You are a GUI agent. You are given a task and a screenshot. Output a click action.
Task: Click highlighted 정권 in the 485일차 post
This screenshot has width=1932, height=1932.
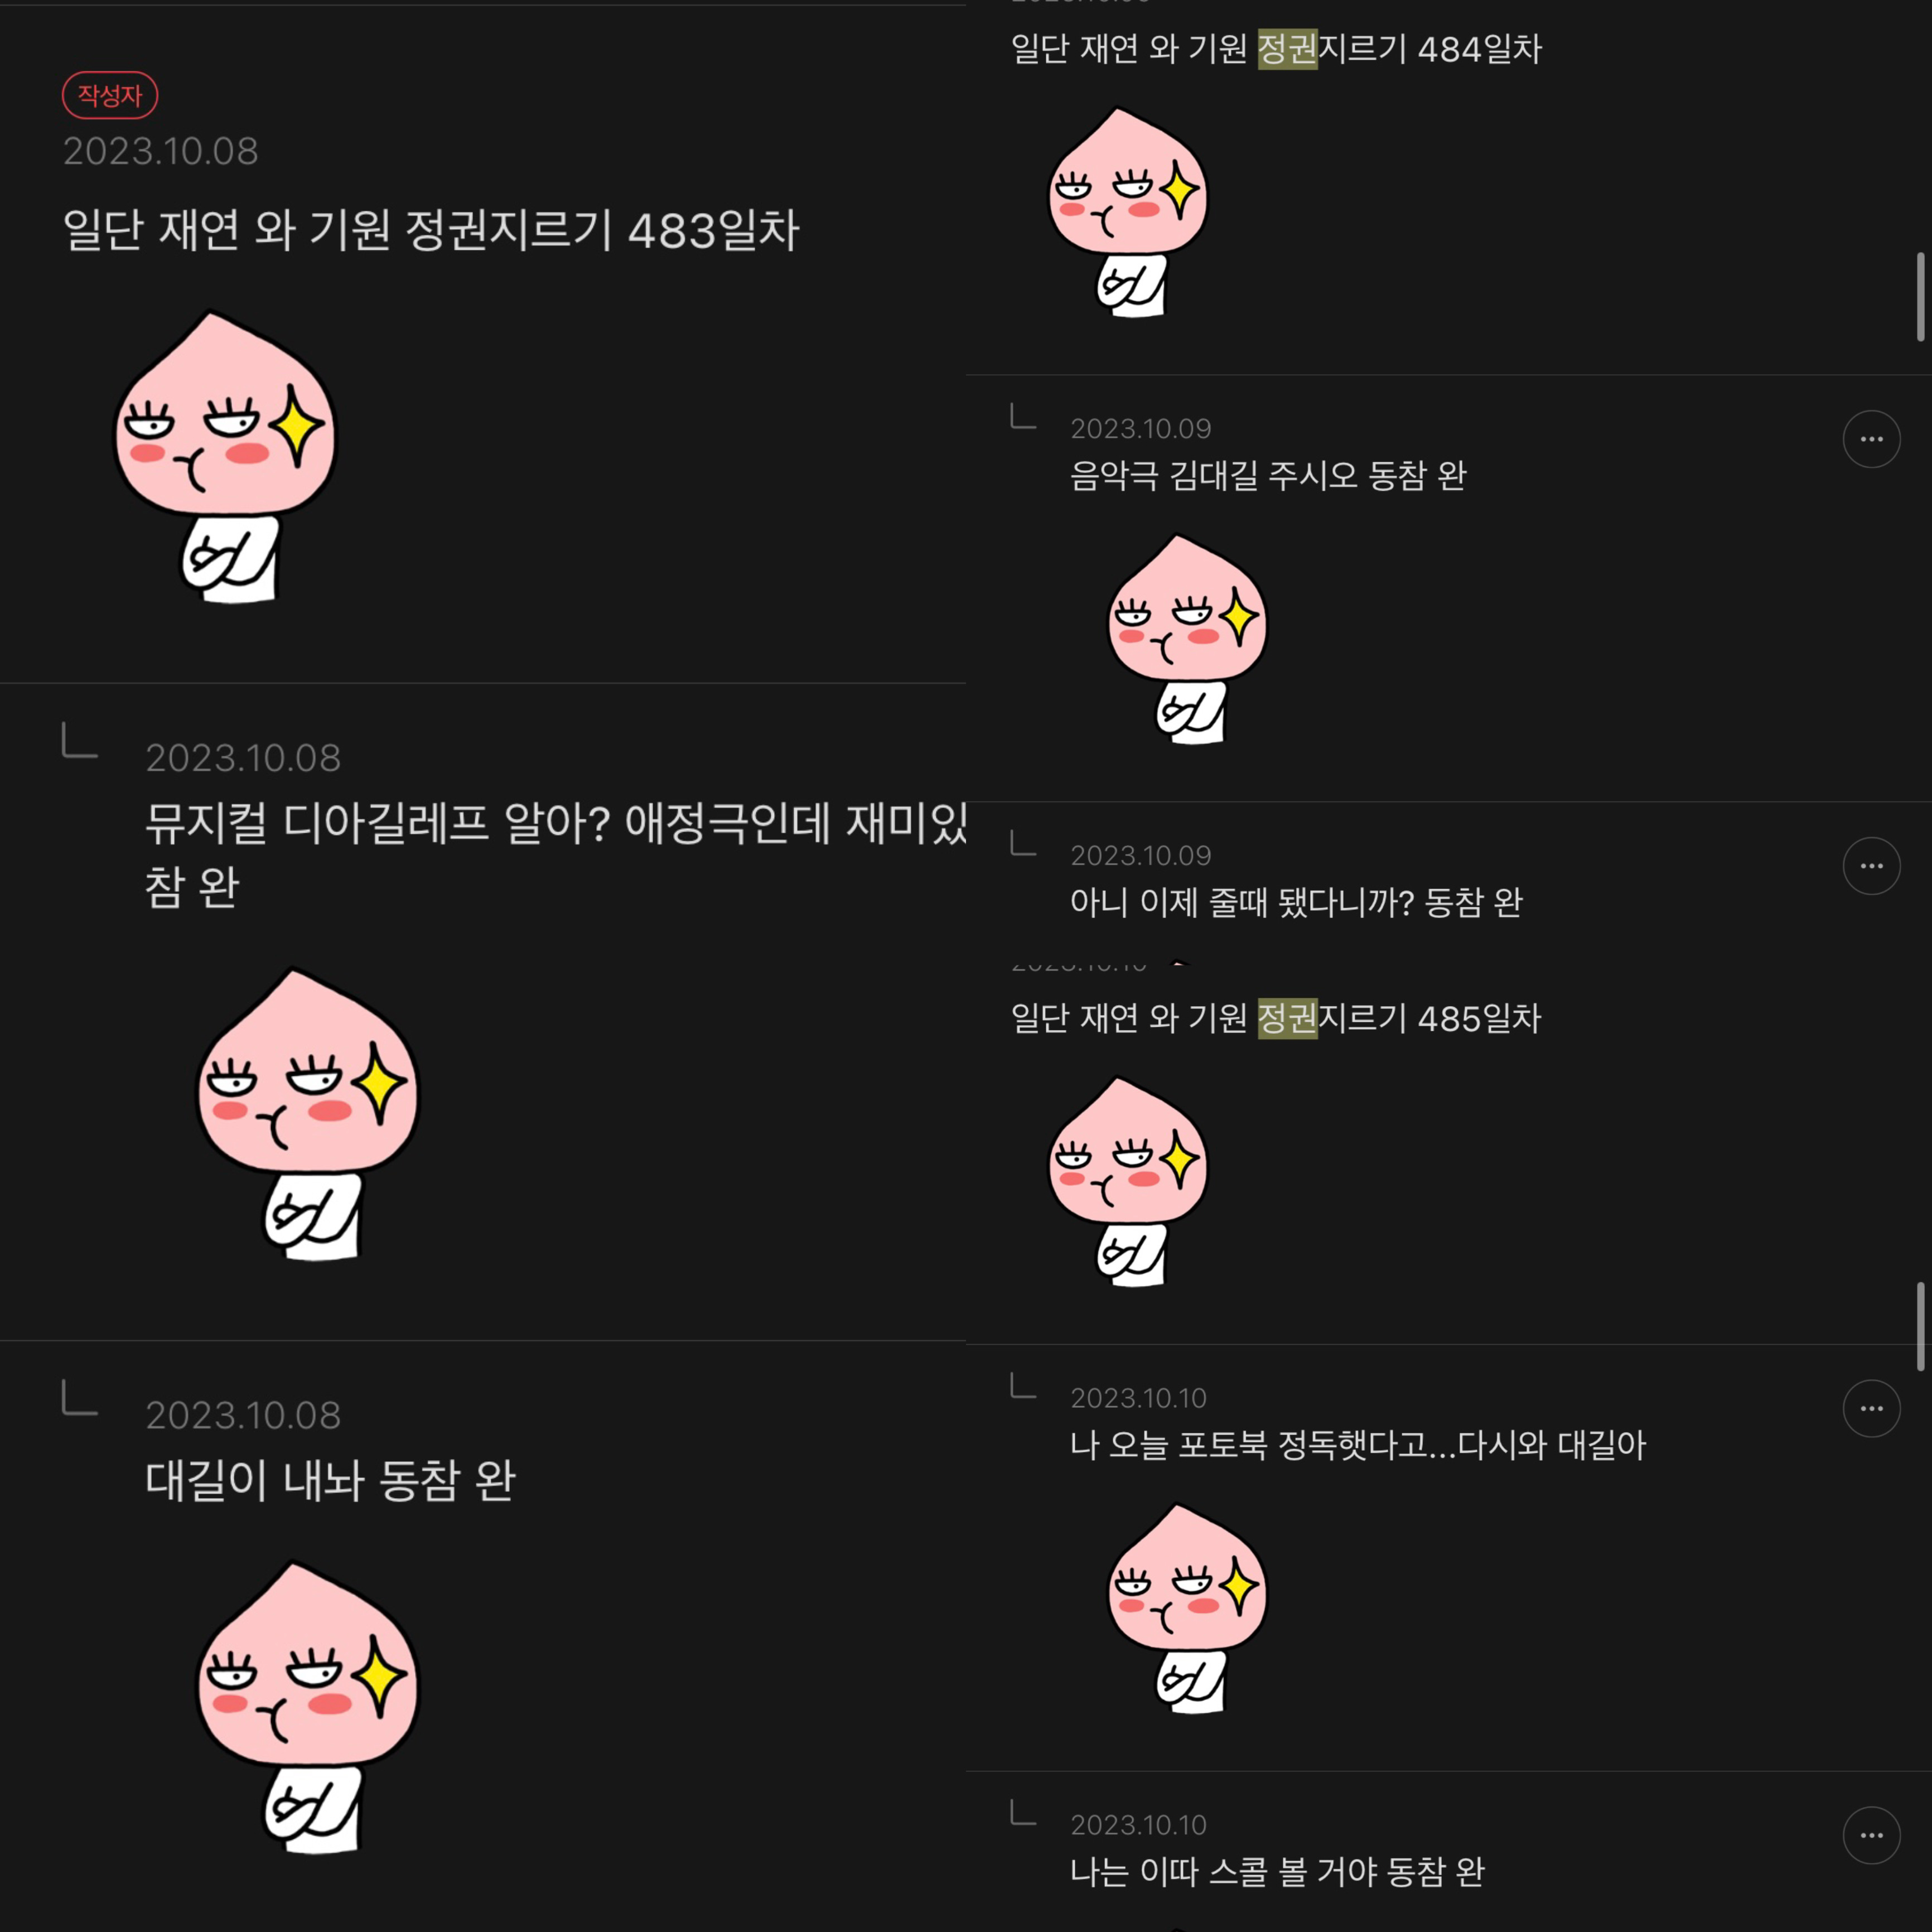pyautogui.click(x=1287, y=1018)
